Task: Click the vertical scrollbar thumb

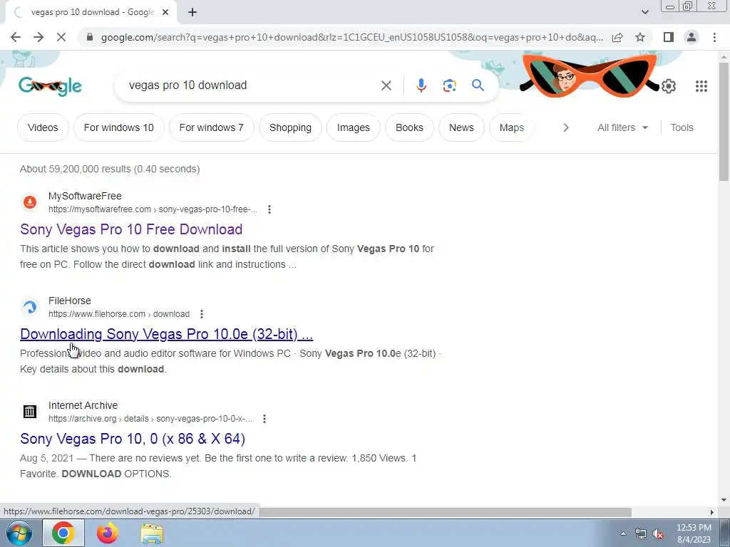Action: 724,121
